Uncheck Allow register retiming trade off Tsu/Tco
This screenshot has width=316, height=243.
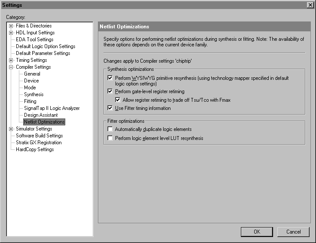(118, 100)
